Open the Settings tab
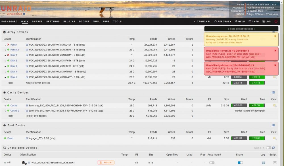 click(x=53, y=22)
